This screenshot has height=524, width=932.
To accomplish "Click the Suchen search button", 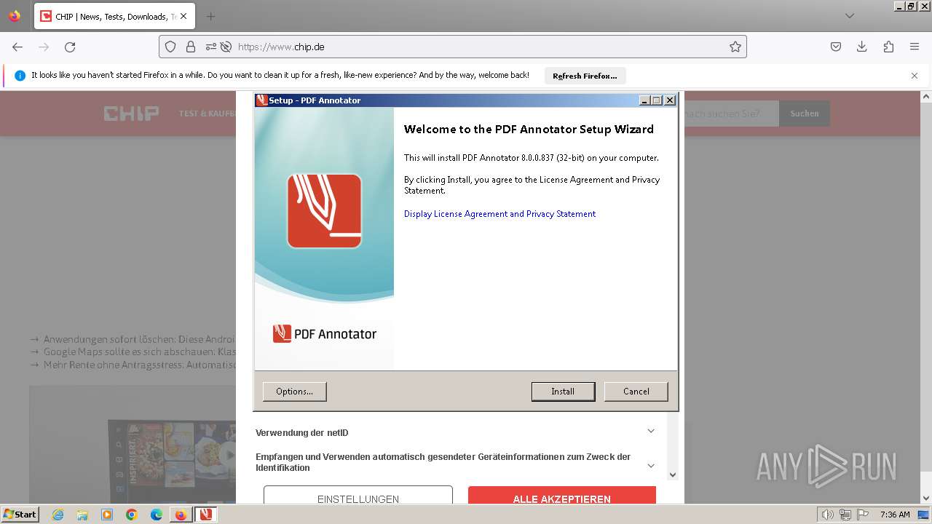I will (x=805, y=114).
